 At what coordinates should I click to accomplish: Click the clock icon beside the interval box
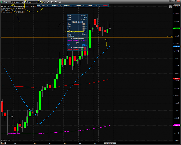[x=40, y=2]
